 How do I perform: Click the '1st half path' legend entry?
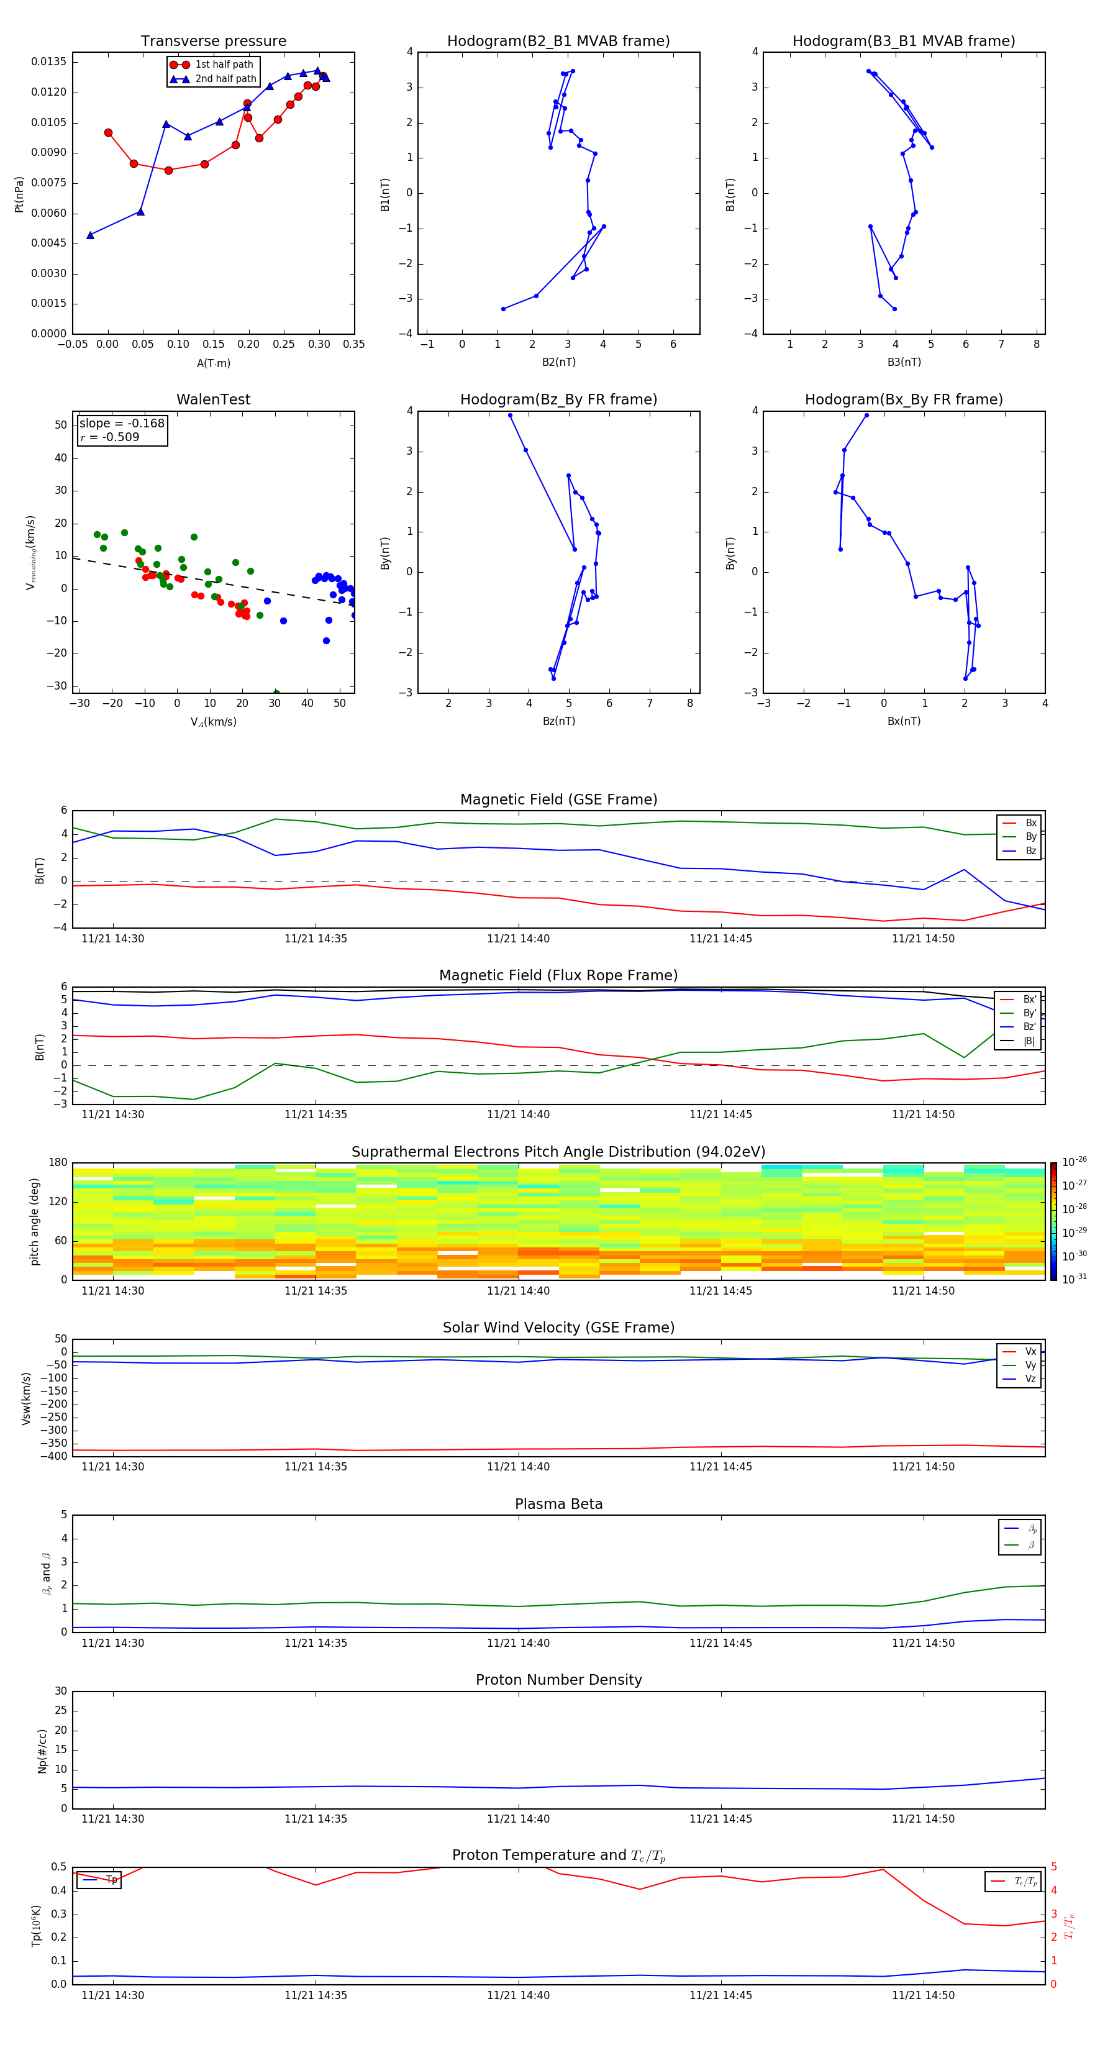click(212, 65)
